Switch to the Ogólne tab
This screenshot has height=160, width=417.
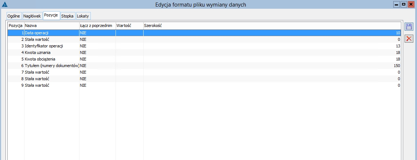tap(14, 16)
